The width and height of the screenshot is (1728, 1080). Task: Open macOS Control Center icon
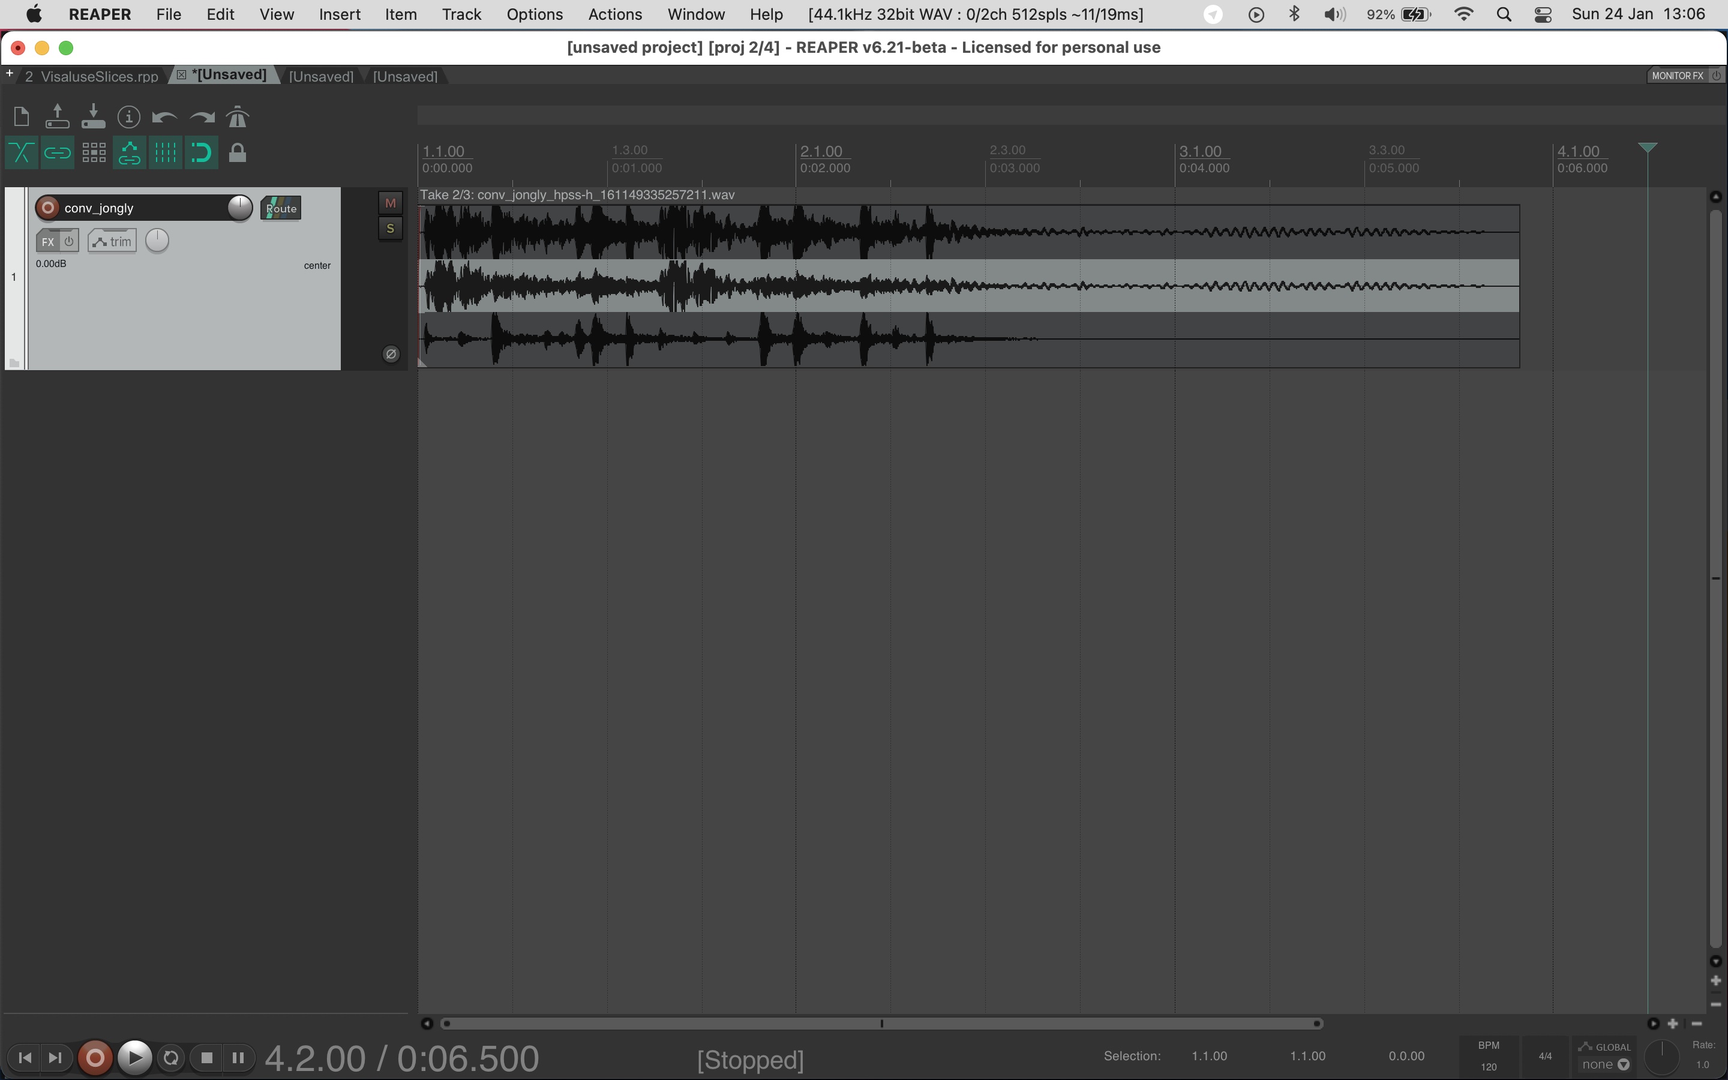pos(1543,14)
